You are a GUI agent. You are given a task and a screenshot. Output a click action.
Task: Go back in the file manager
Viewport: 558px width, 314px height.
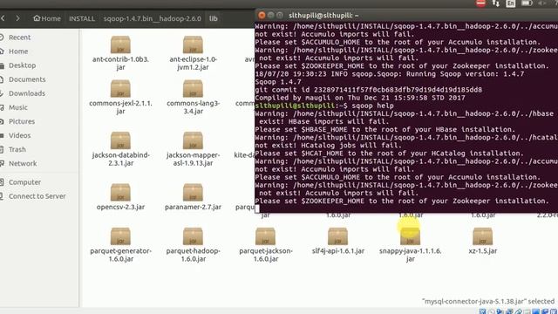3,18
